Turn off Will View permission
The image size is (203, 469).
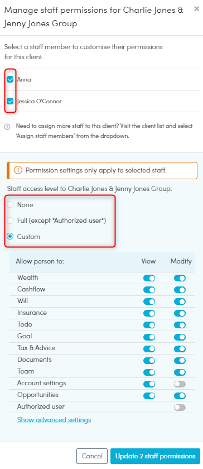pyautogui.click(x=149, y=301)
